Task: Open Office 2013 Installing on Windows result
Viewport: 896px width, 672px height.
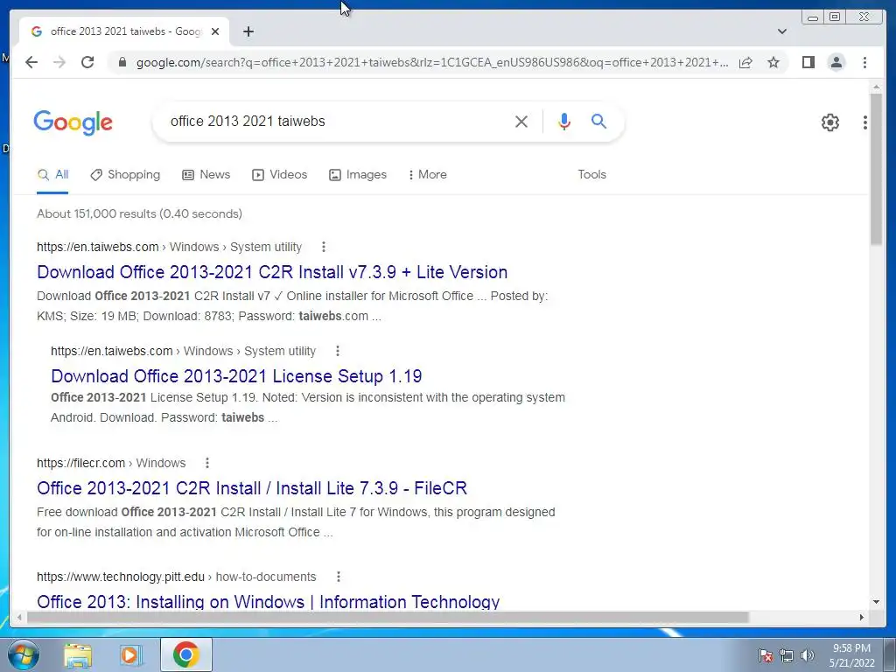Action: pos(268,601)
